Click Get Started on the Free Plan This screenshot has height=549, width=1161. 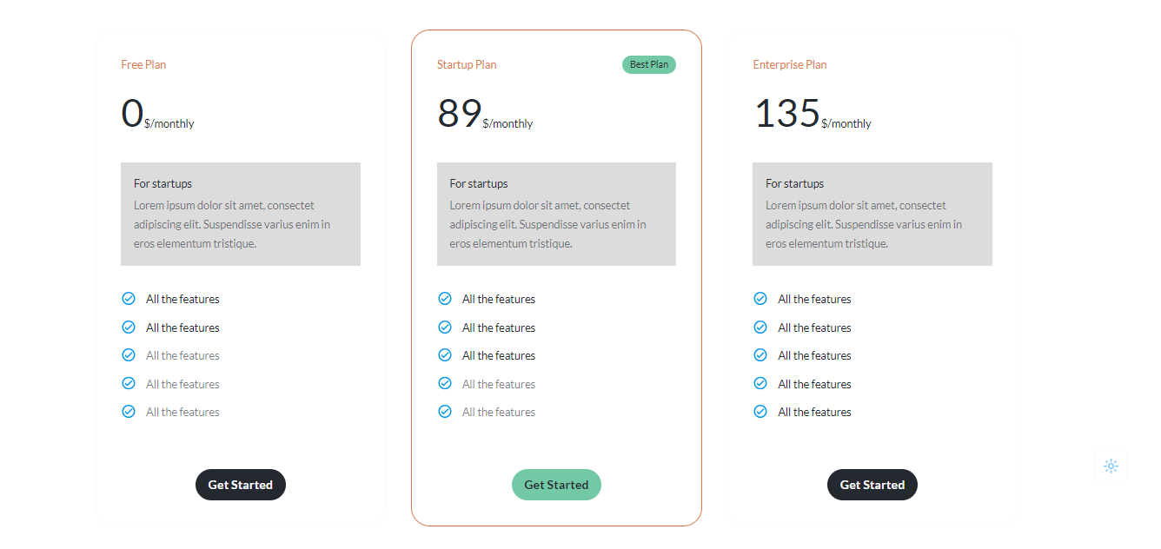click(241, 485)
